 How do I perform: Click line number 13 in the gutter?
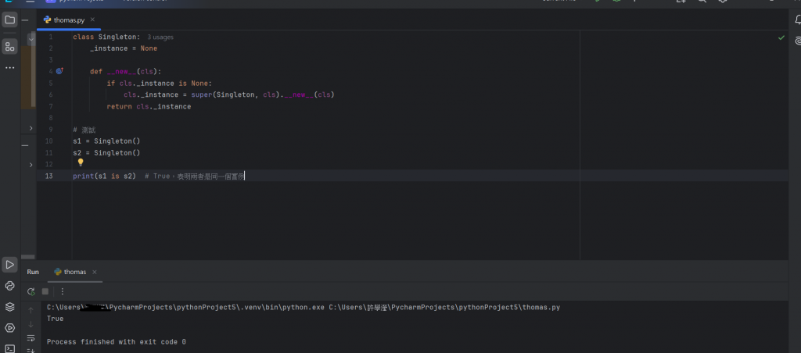coord(49,176)
